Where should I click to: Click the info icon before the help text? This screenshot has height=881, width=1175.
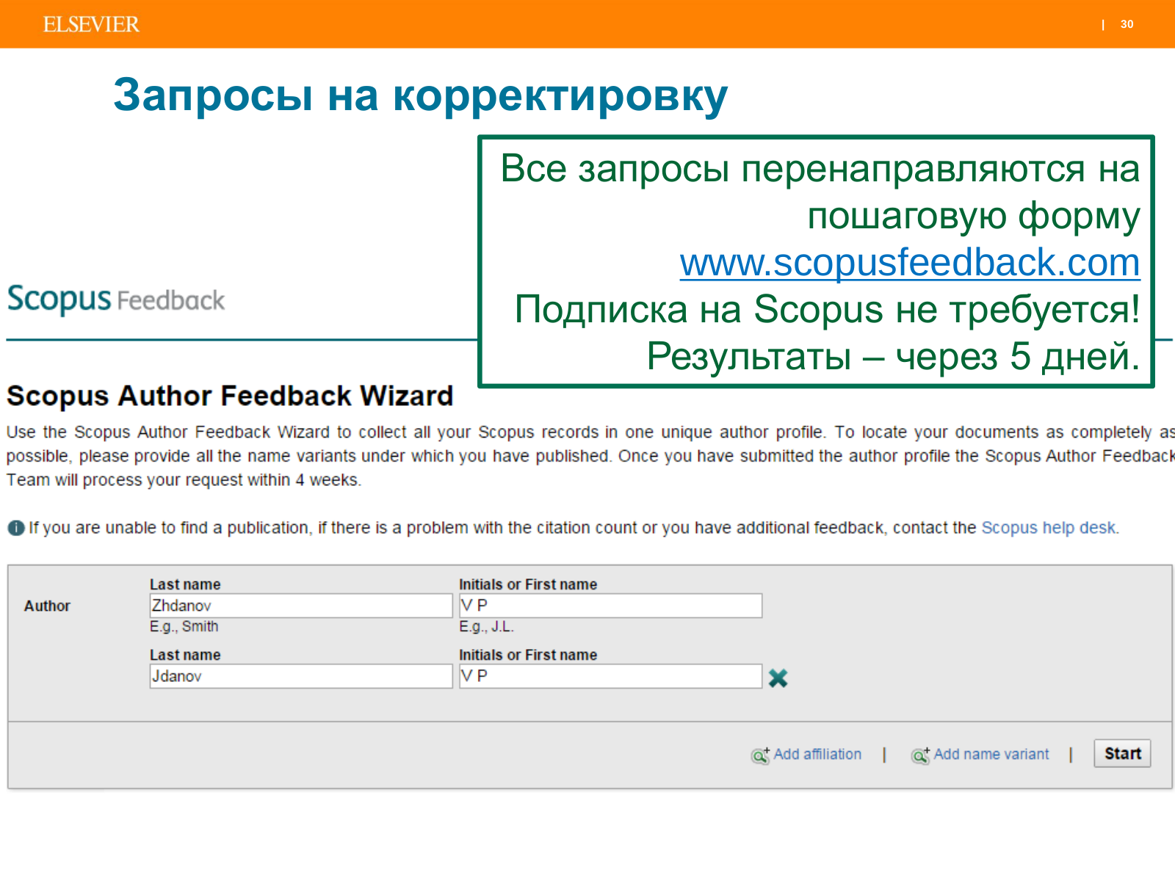click(x=15, y=528)
